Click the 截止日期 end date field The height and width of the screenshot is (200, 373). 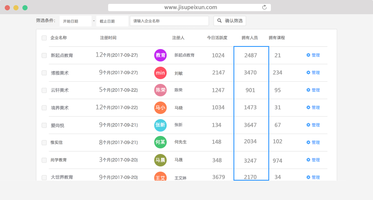[x=112, y=21]
